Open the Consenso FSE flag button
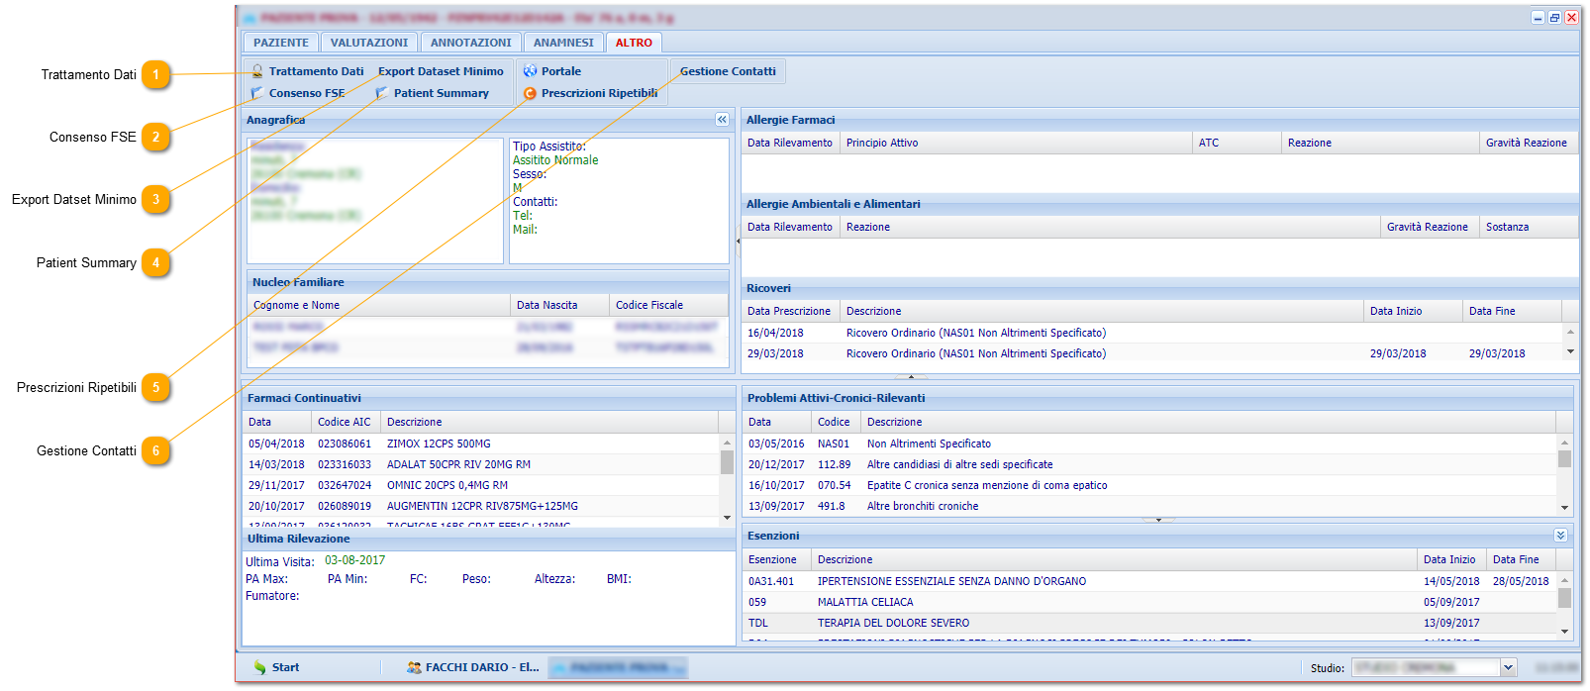 click(298, 93)
